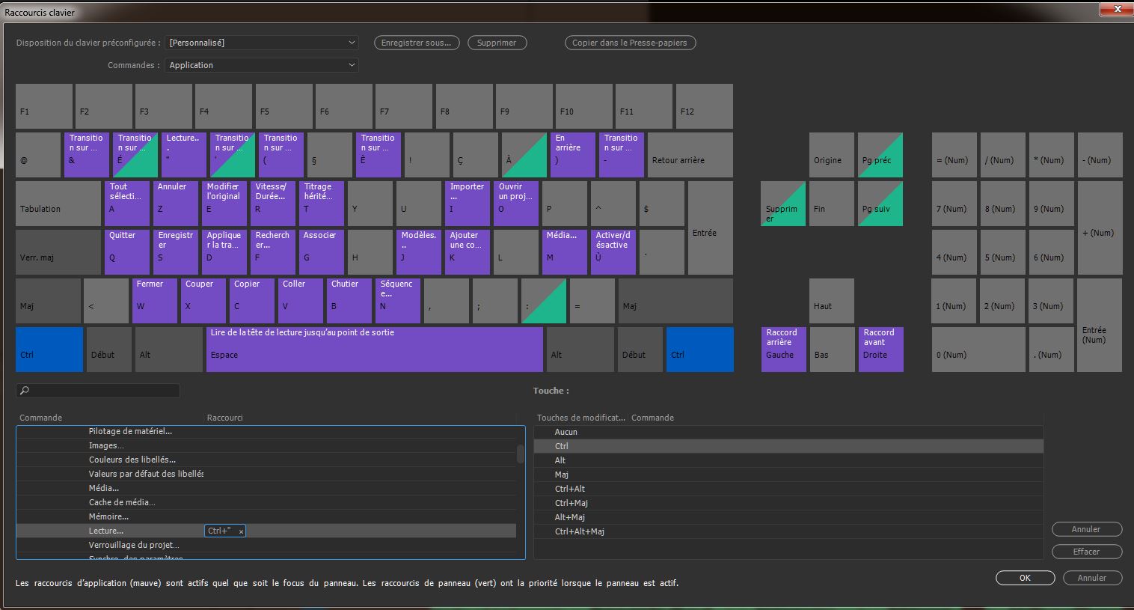Confirm the dialog with the OK button
The image size is (1134, 610).
tap(1025, 578)
